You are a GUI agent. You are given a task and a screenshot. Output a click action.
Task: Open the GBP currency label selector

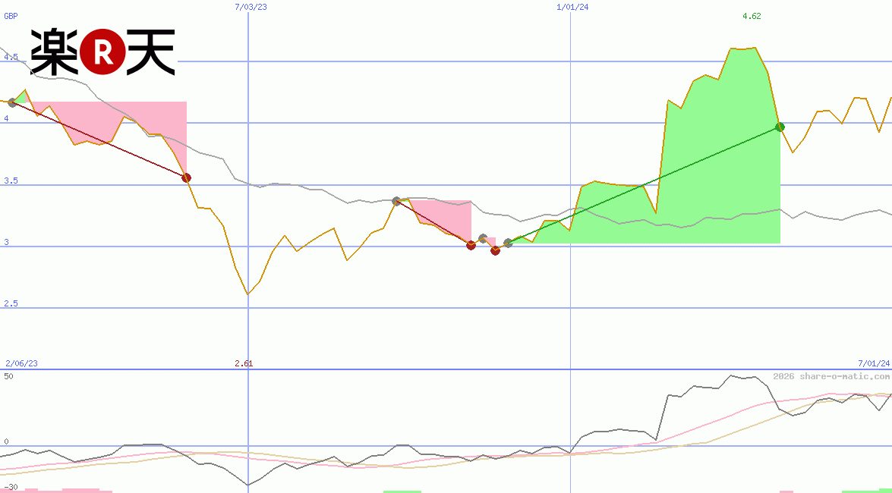click(11, 17)
